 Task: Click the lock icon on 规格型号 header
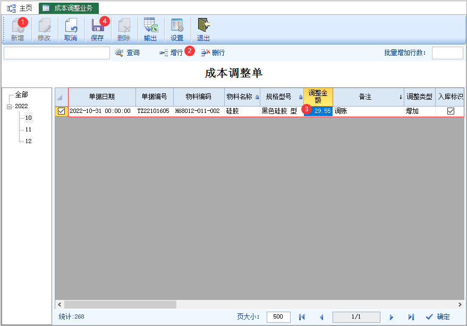tap(301, 97)
